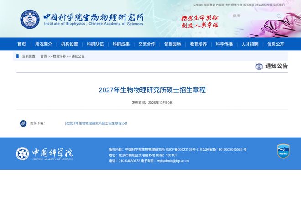Click the 发布时间 2026年10月10日 date text
This screenshot has height=212, width=301.
tap(152, 103)
